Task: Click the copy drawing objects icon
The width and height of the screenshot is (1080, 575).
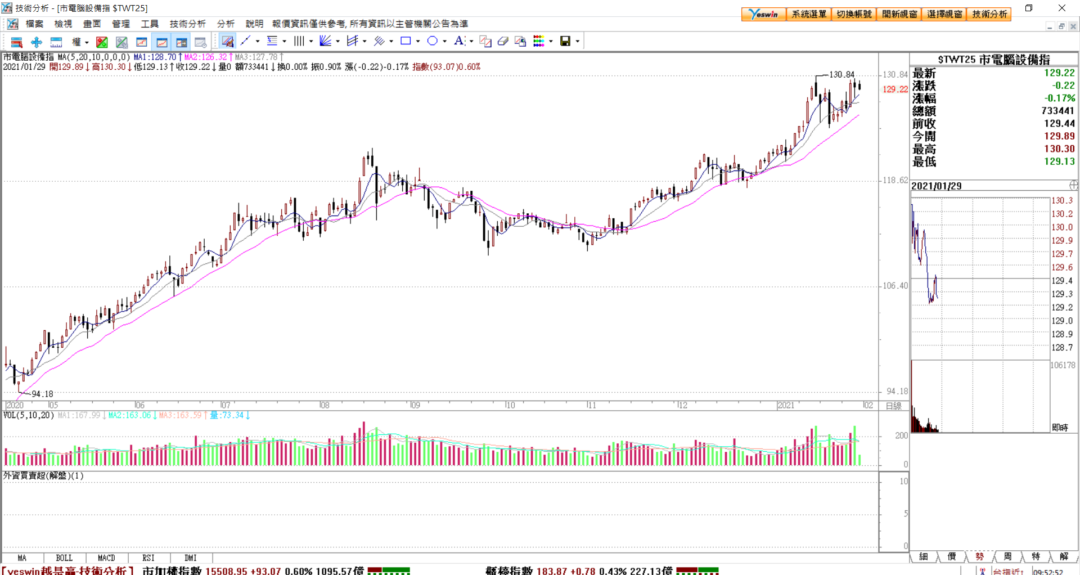Action: [x=485, y=42]
